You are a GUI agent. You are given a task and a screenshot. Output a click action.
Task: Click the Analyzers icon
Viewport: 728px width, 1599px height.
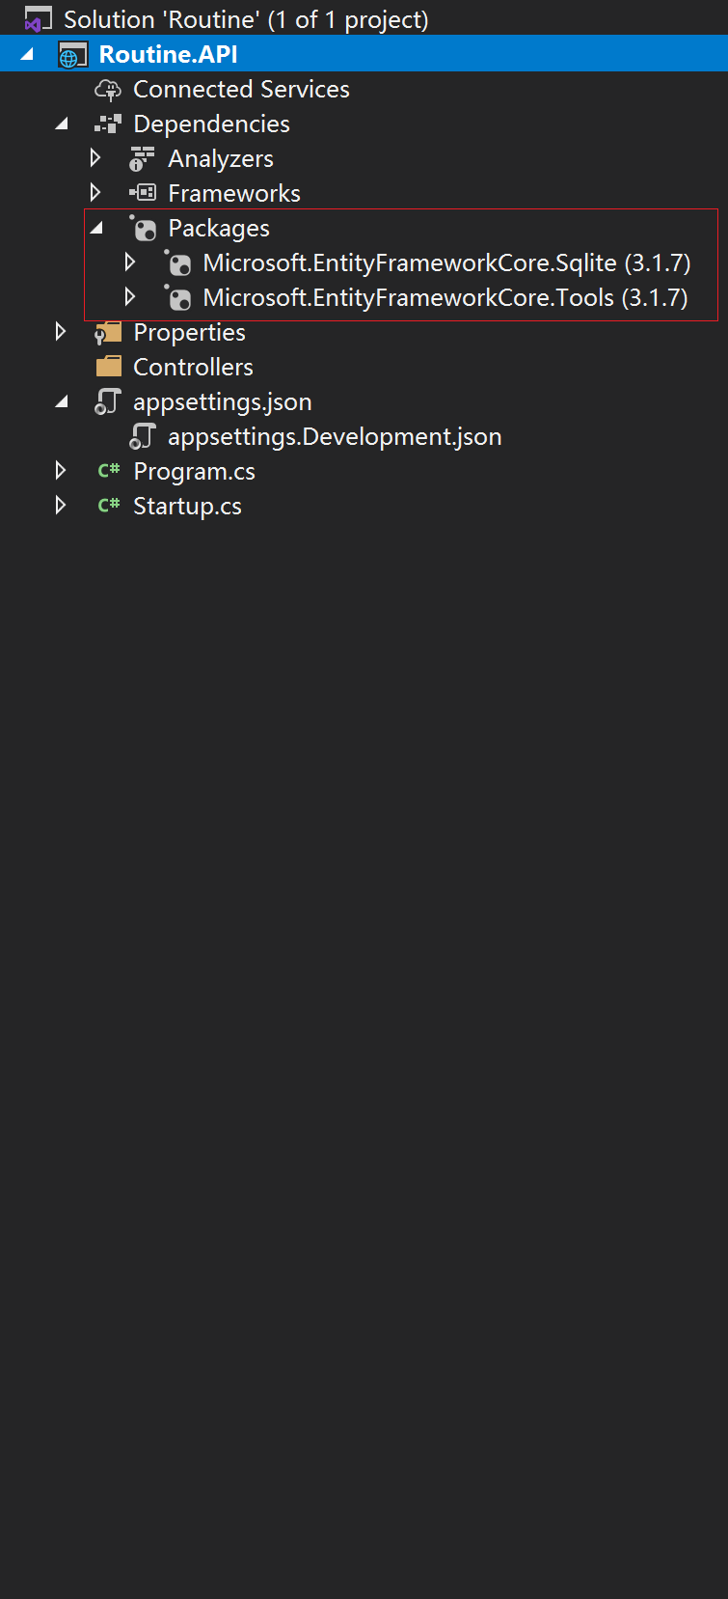pos(142,159)
